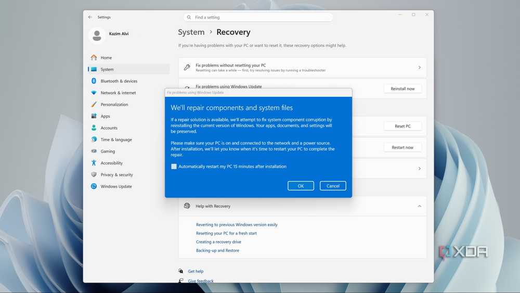Click the Apps icon in the sidebar
This screenshot has width=520, height=293.
click(94, 116)
